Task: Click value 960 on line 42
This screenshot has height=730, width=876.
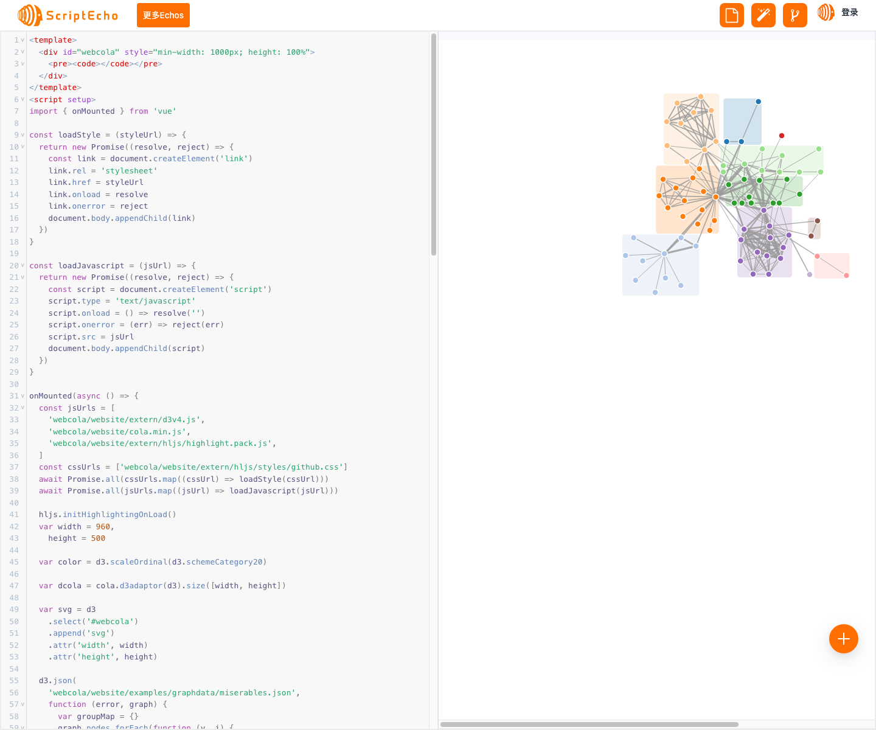Action: pos(103,527)
